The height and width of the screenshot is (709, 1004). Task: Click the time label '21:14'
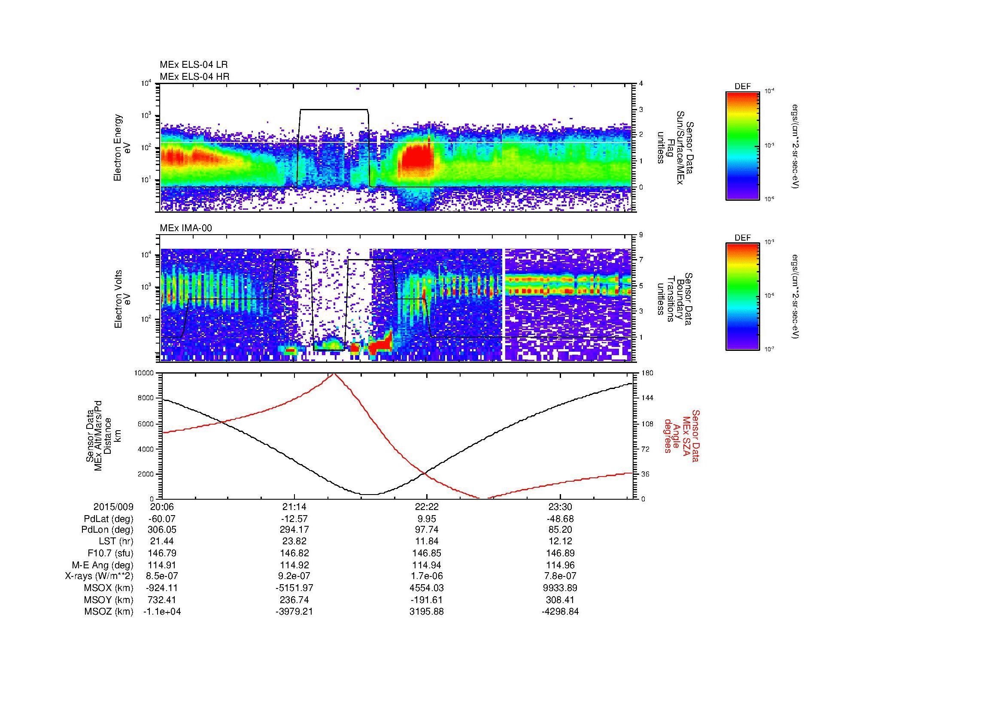point(294,507)
